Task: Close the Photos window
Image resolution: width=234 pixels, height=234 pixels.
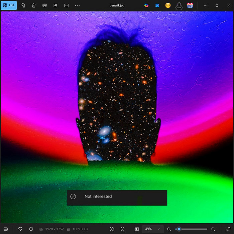Action: 229,5
